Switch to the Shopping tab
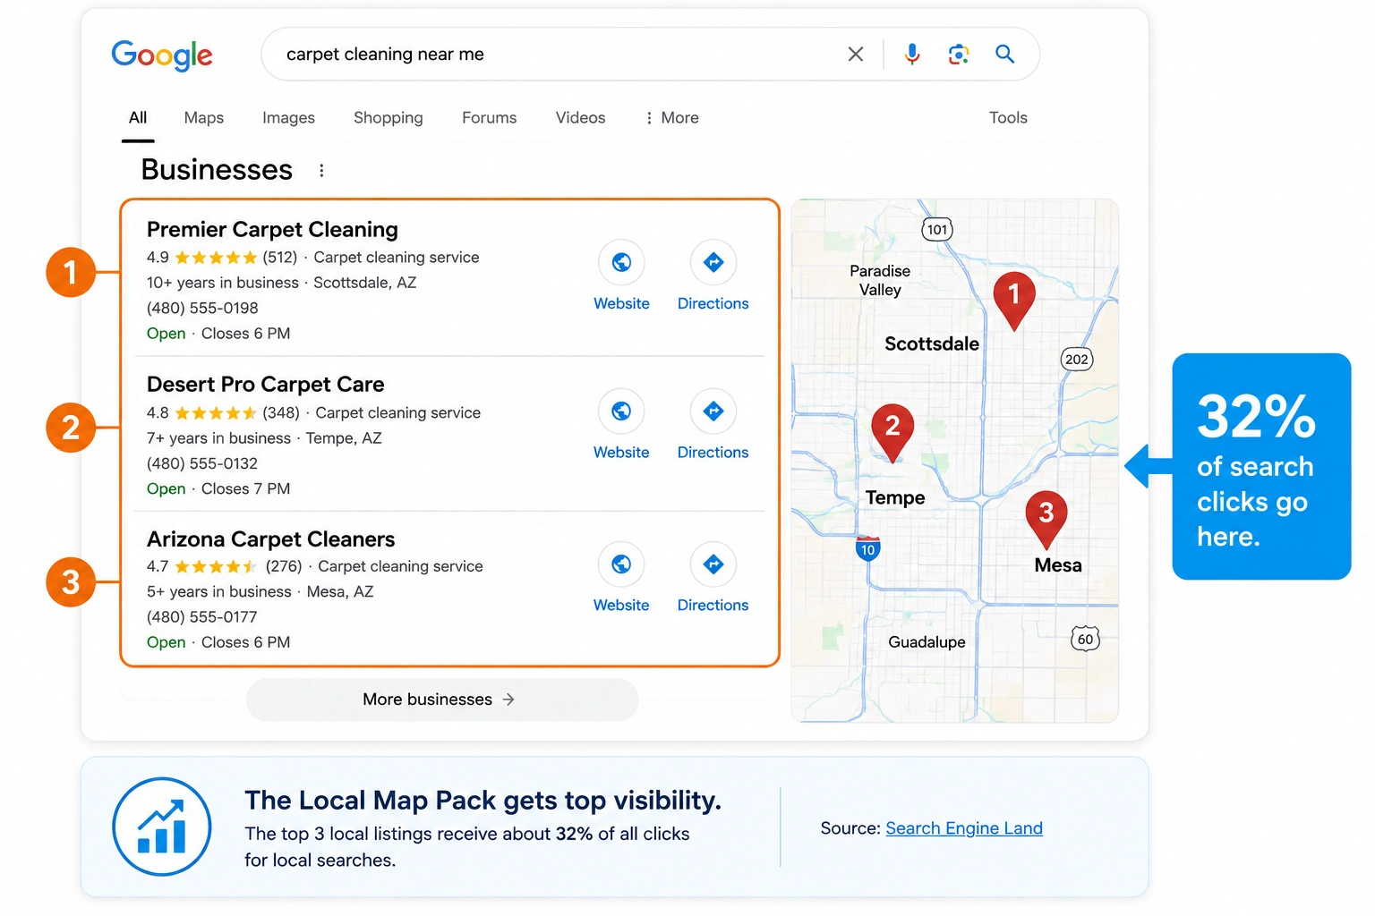1375x916 pixels. [x=389, y=118]
